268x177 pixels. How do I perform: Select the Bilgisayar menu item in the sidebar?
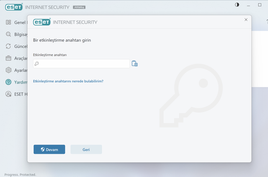(x=17, y=34)
